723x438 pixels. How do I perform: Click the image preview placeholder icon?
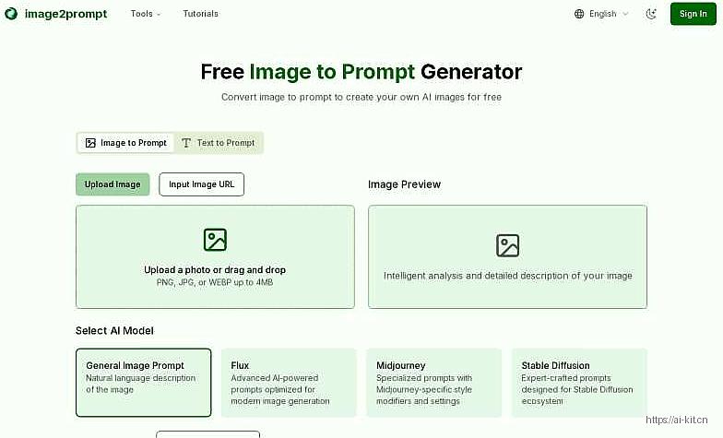coord(507,245)
